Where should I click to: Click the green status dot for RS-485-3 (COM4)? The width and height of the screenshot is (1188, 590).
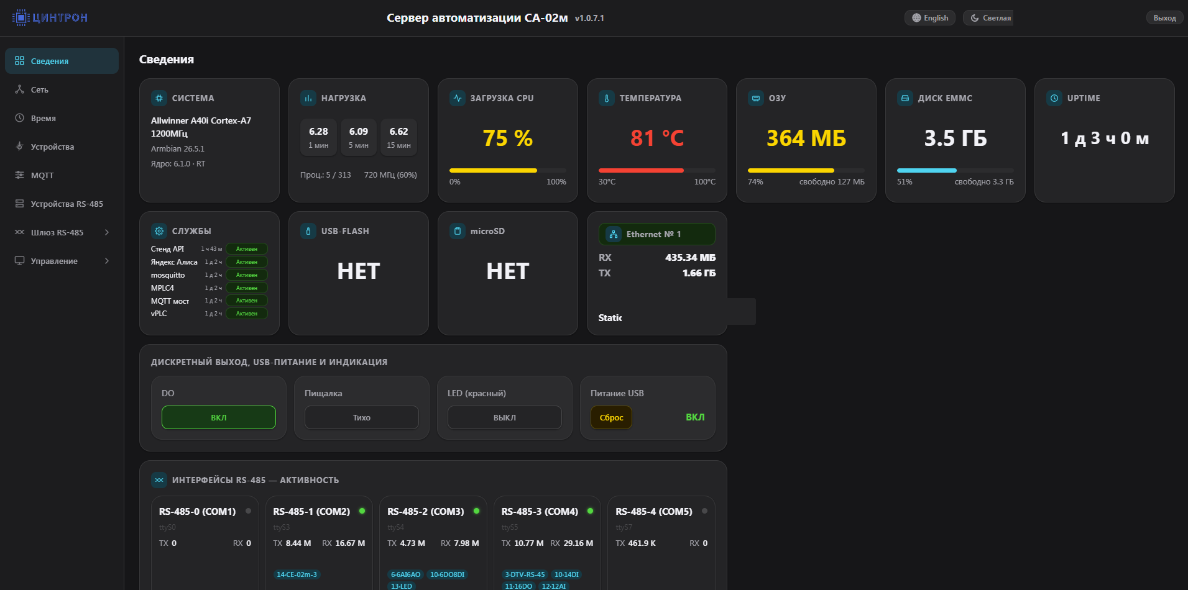590,511
